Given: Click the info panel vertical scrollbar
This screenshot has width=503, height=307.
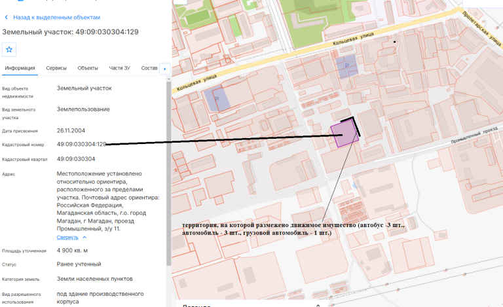Looking at the screenshot, I should [x=169, y=173].
